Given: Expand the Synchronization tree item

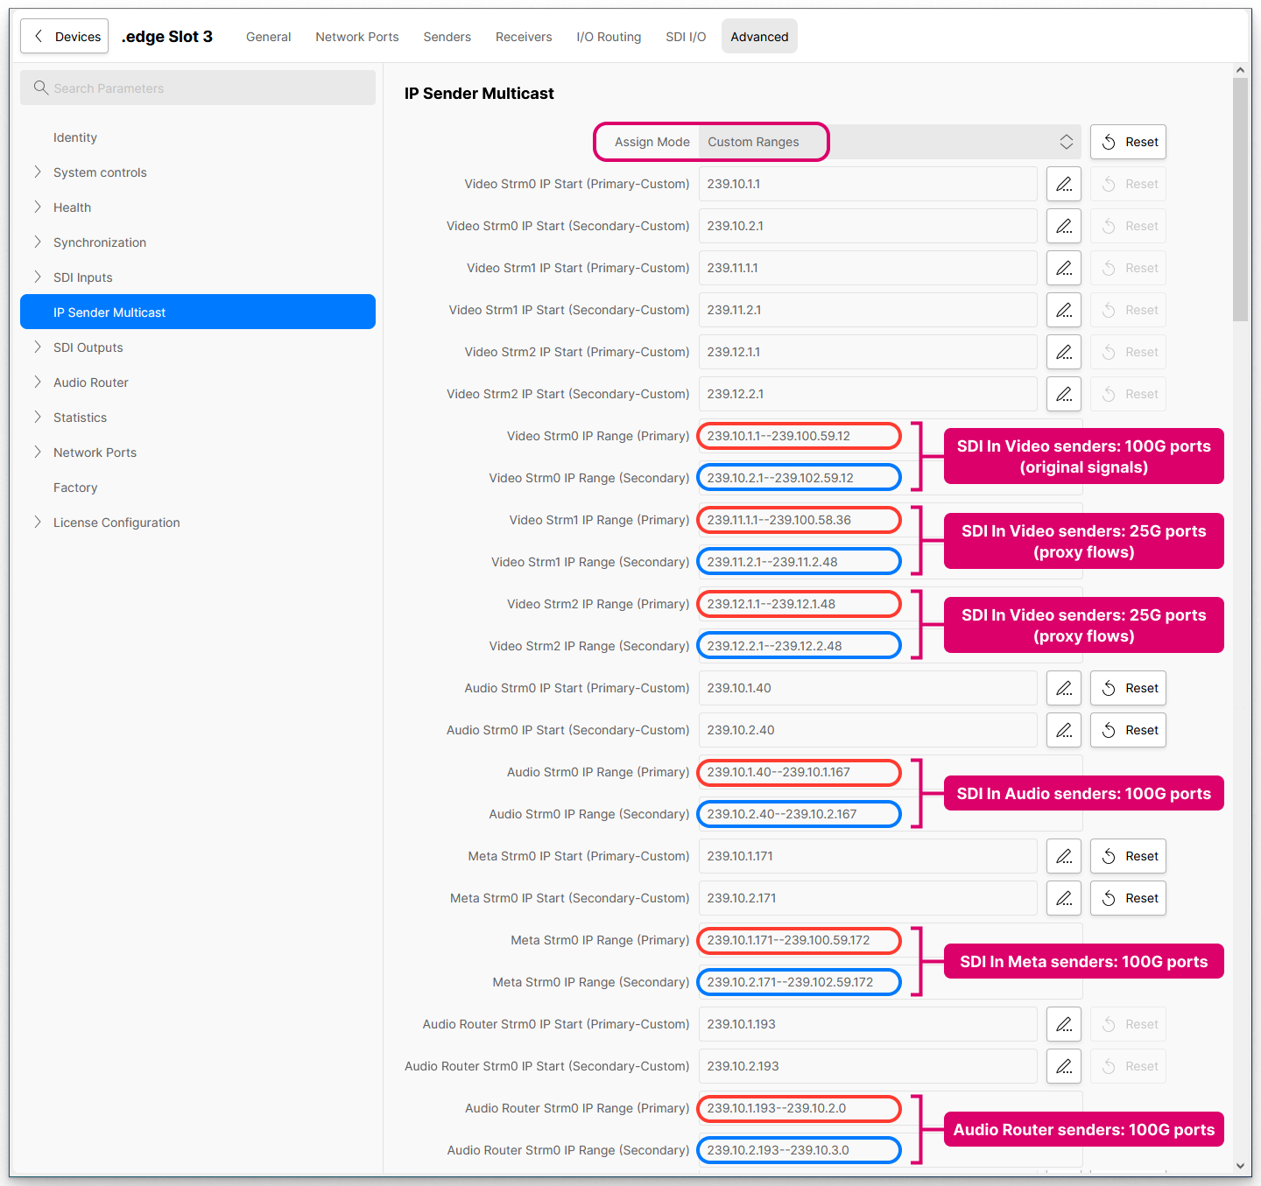Looking at the screenshot, I should coord(38,242).
